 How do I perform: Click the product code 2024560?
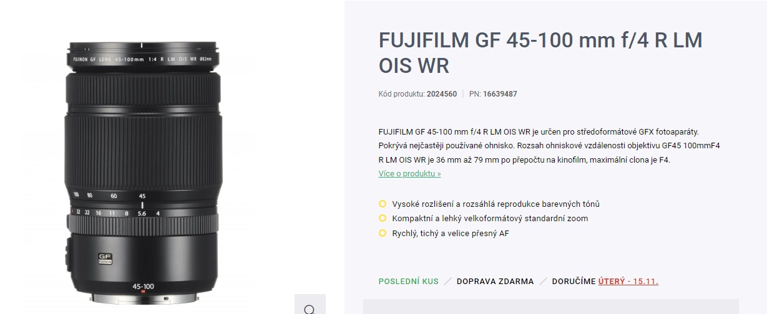click(442, 94)
